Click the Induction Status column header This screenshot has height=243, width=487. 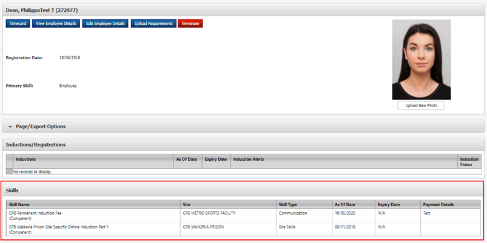(469, 161)
